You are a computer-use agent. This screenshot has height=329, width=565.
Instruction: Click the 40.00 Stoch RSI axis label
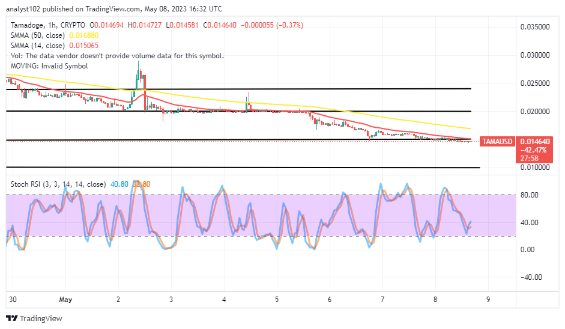[530, 223]
